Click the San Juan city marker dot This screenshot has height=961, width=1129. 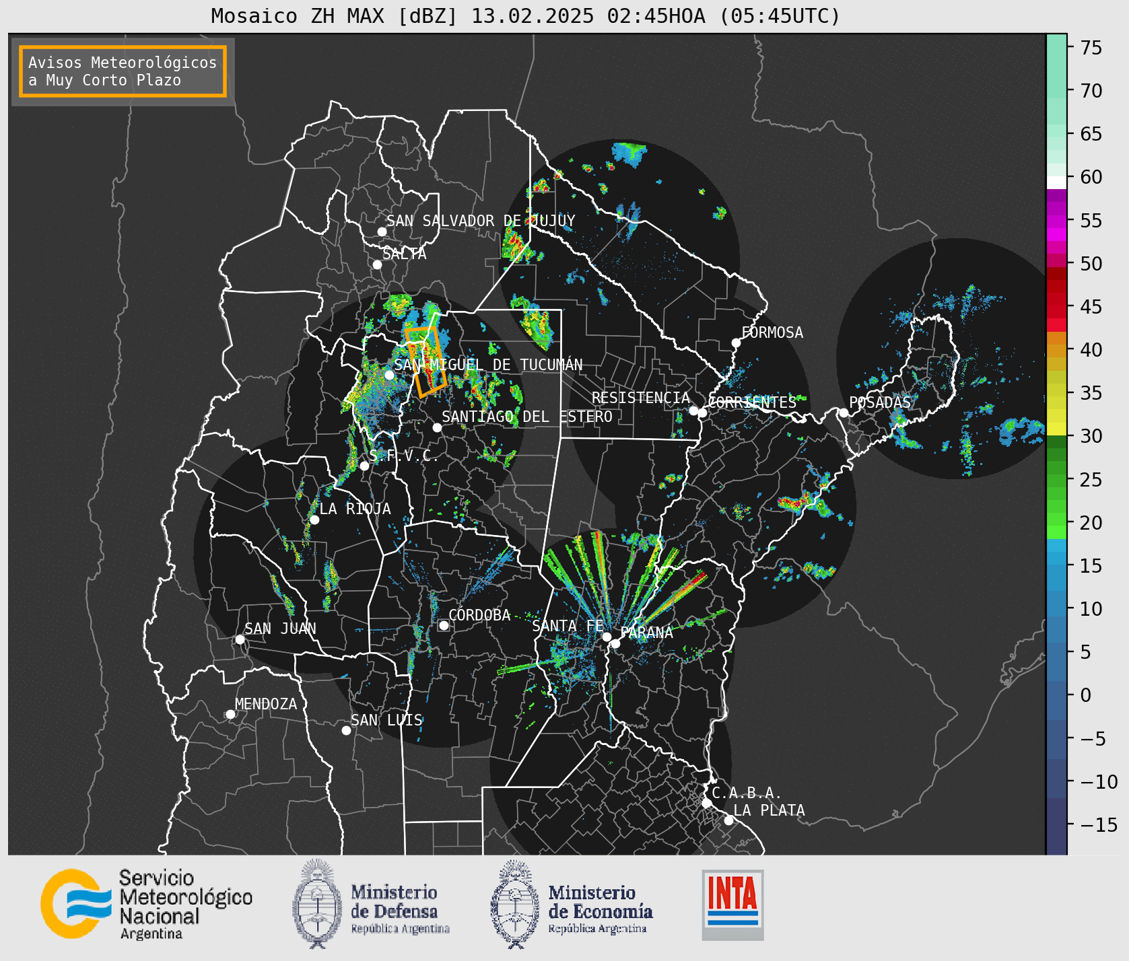240,639
